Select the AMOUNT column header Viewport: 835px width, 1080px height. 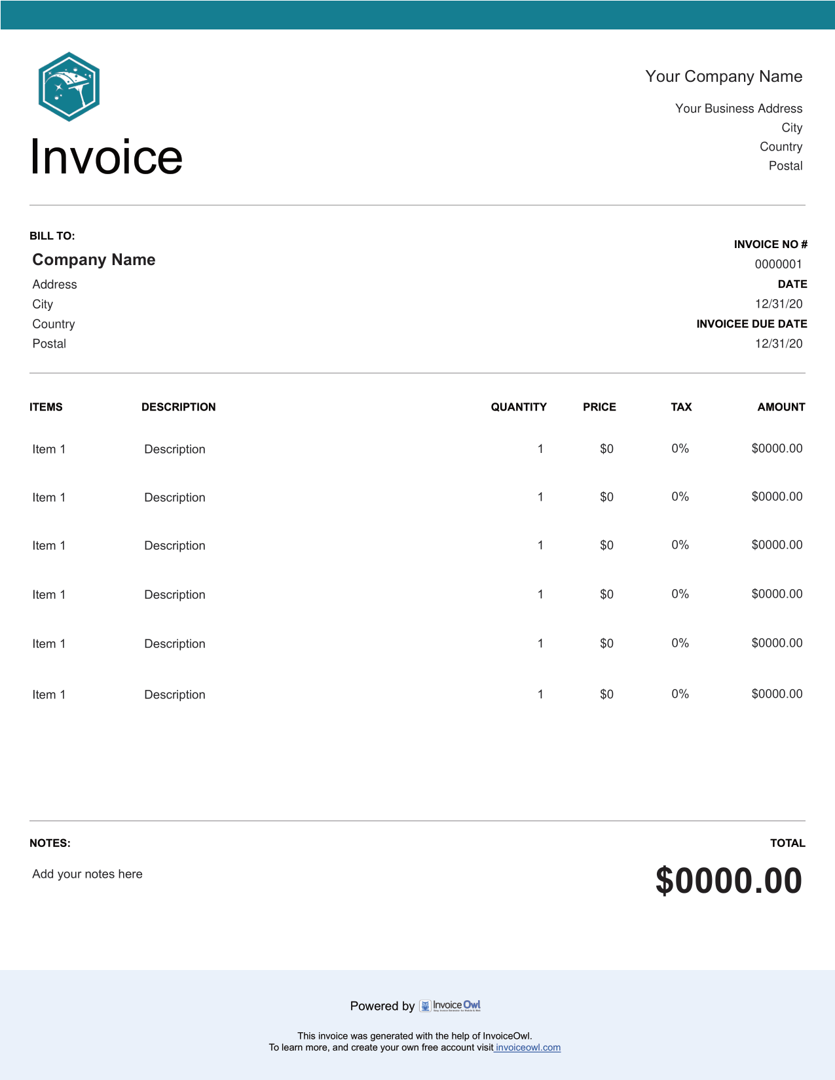click(x=781, y=407)
